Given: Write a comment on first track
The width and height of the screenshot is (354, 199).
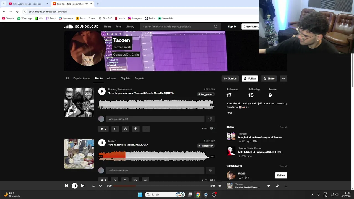Looking at the screenshot, I should point(155,119).
